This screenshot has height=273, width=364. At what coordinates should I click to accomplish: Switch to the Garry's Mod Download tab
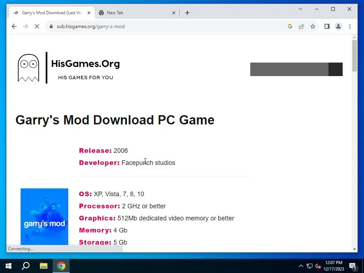pos(52,13)
